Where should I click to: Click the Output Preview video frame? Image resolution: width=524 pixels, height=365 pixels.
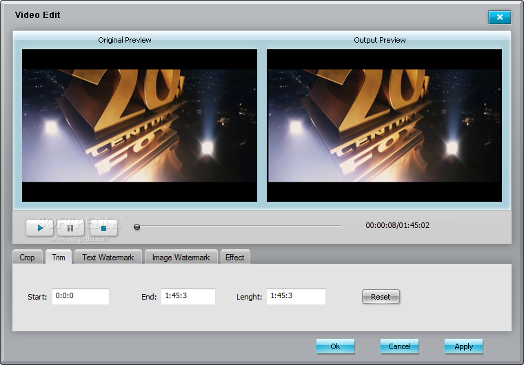click(384, 125)
